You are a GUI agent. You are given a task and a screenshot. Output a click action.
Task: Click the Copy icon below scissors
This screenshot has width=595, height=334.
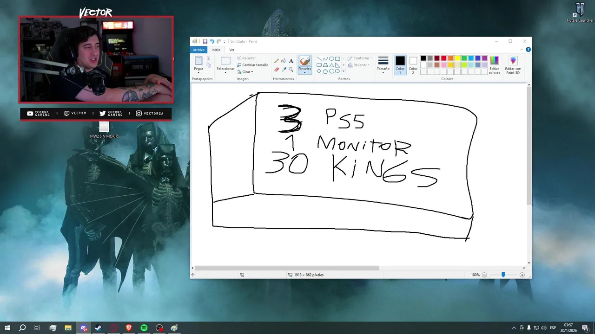(208, 65)
